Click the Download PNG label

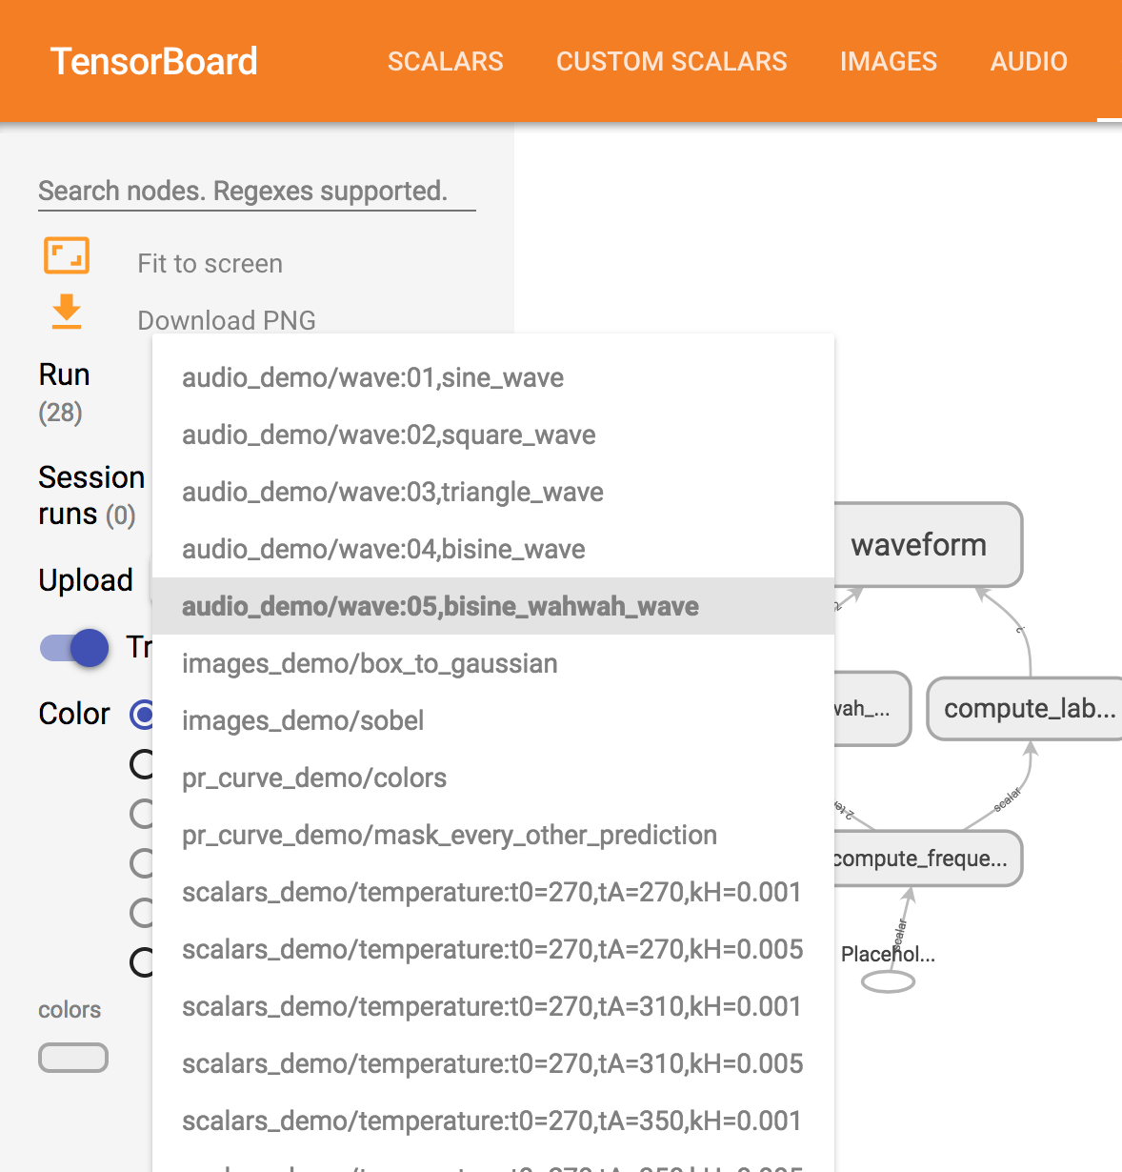tap(227, 320)
